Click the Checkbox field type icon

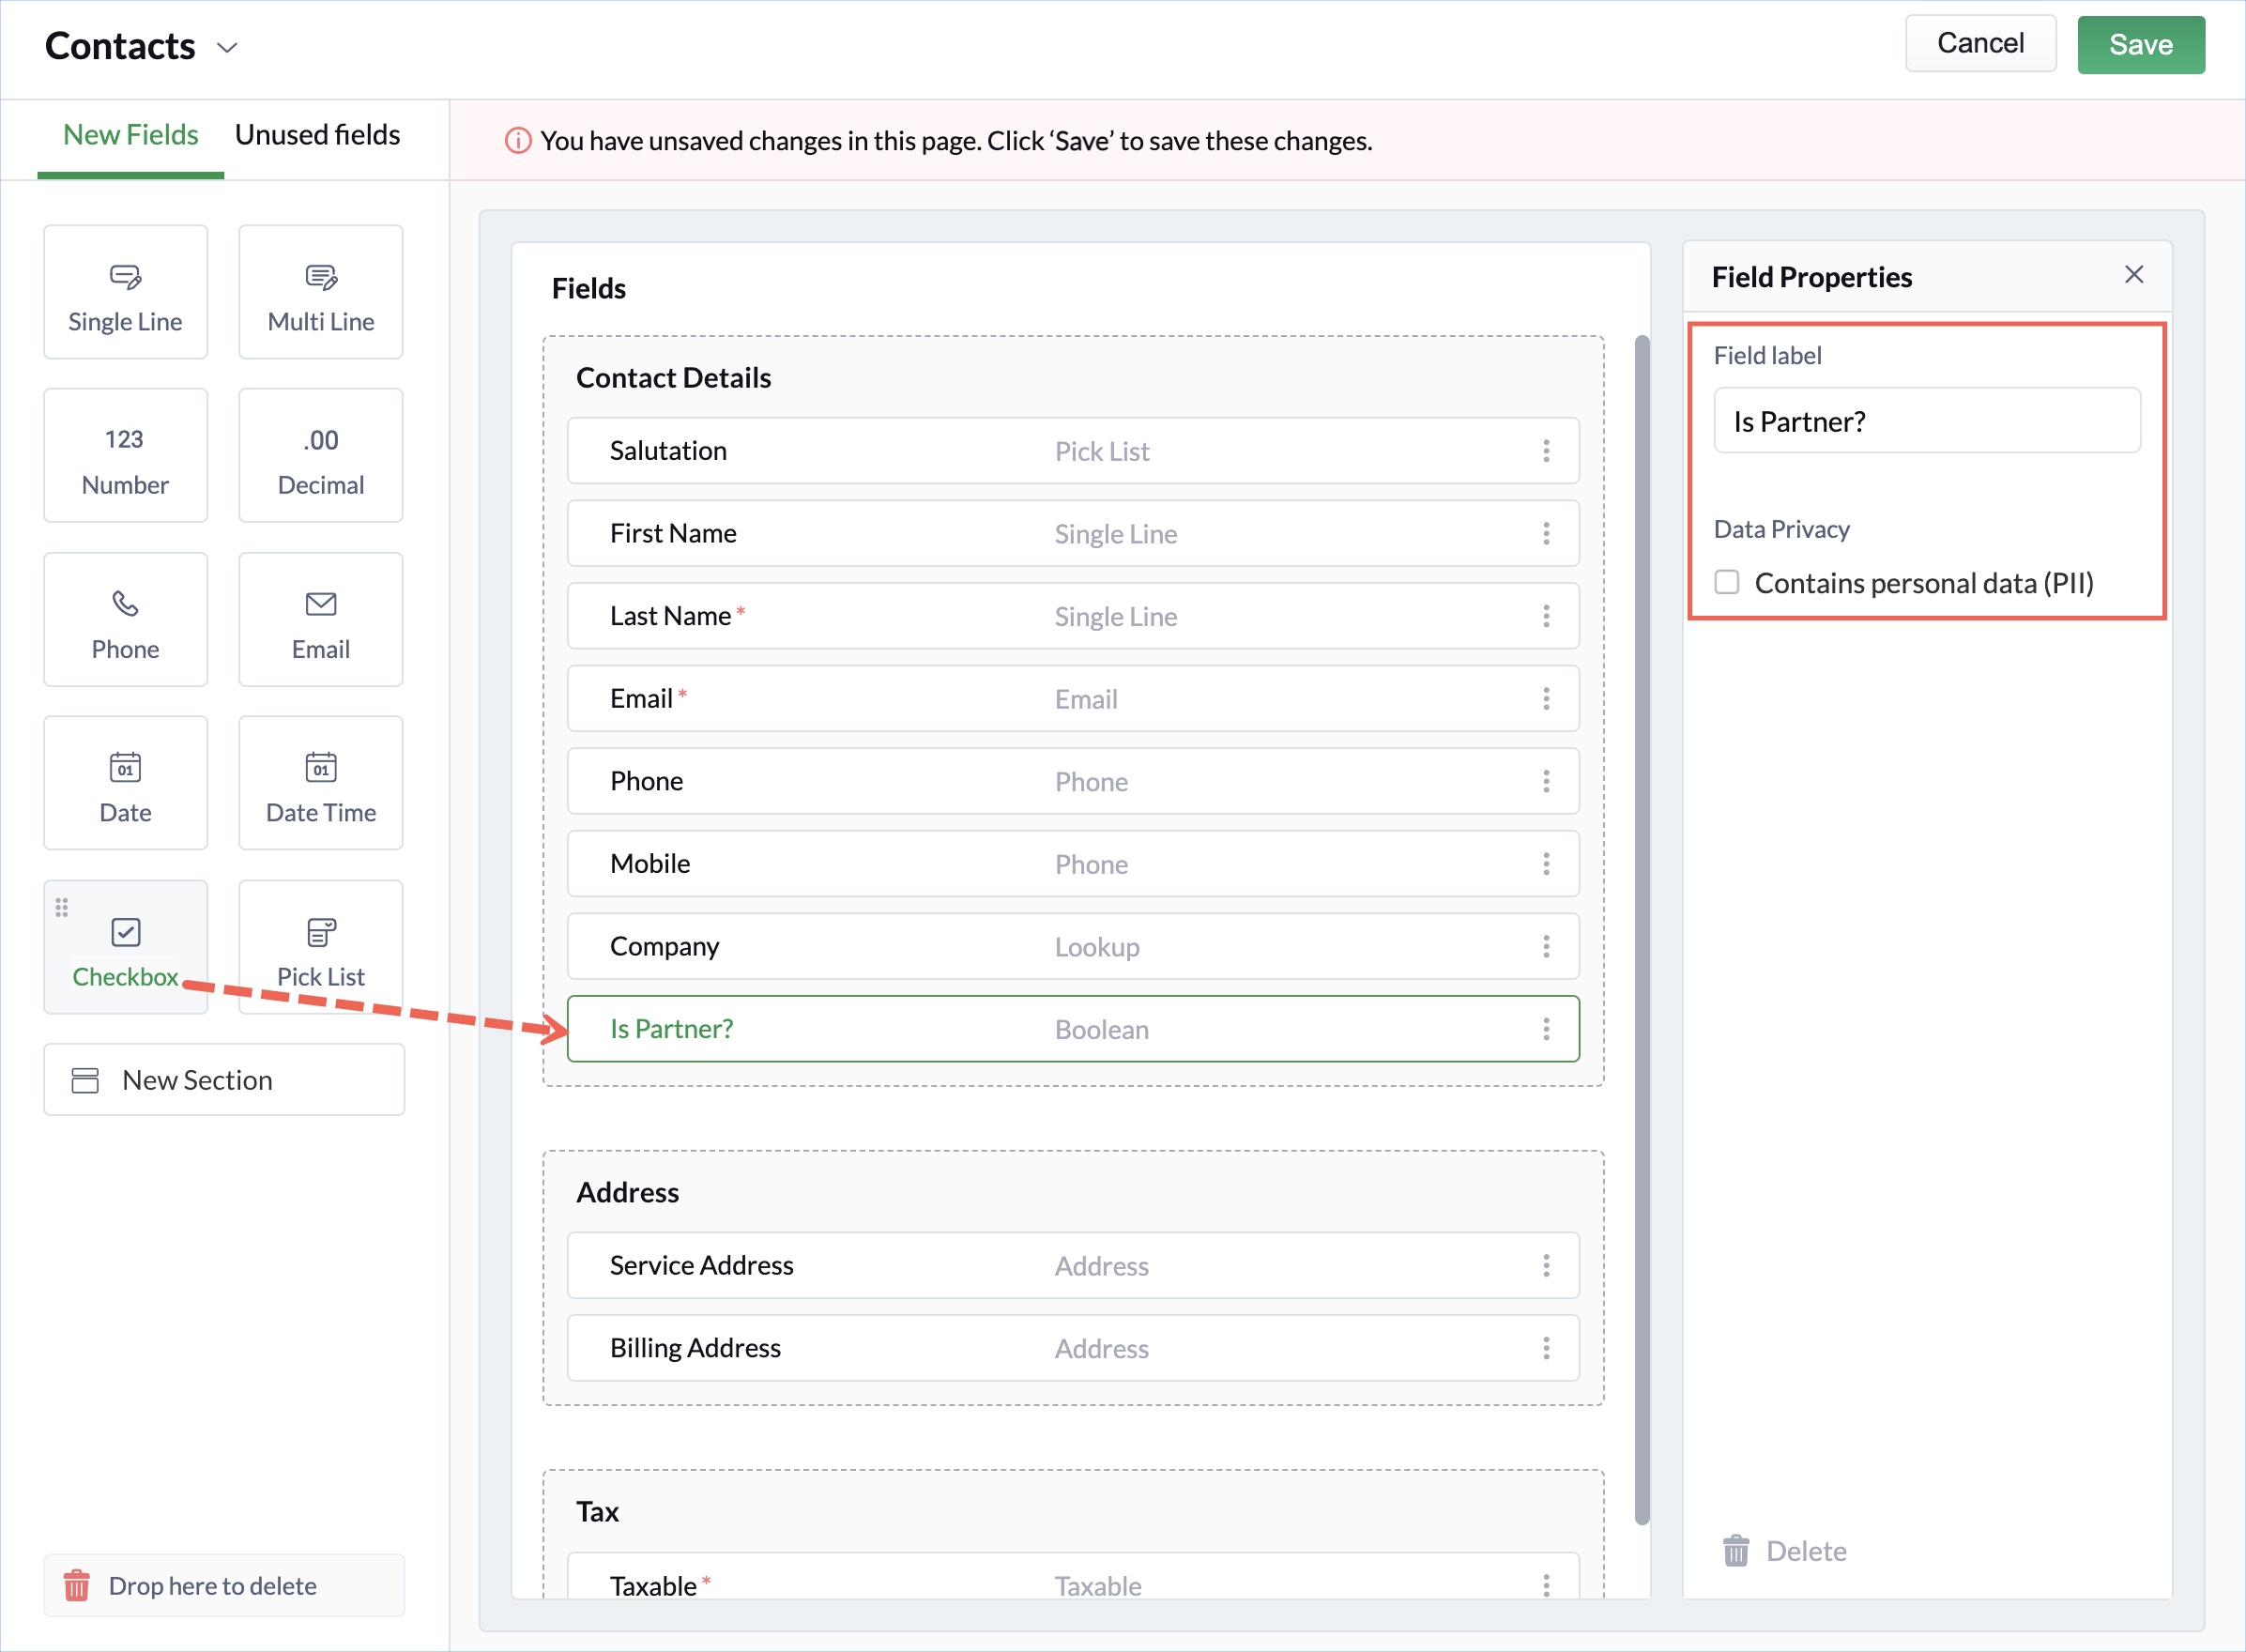(x=125, y=932)
